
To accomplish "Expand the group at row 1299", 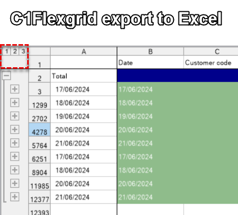I will [x=14, y=103].
